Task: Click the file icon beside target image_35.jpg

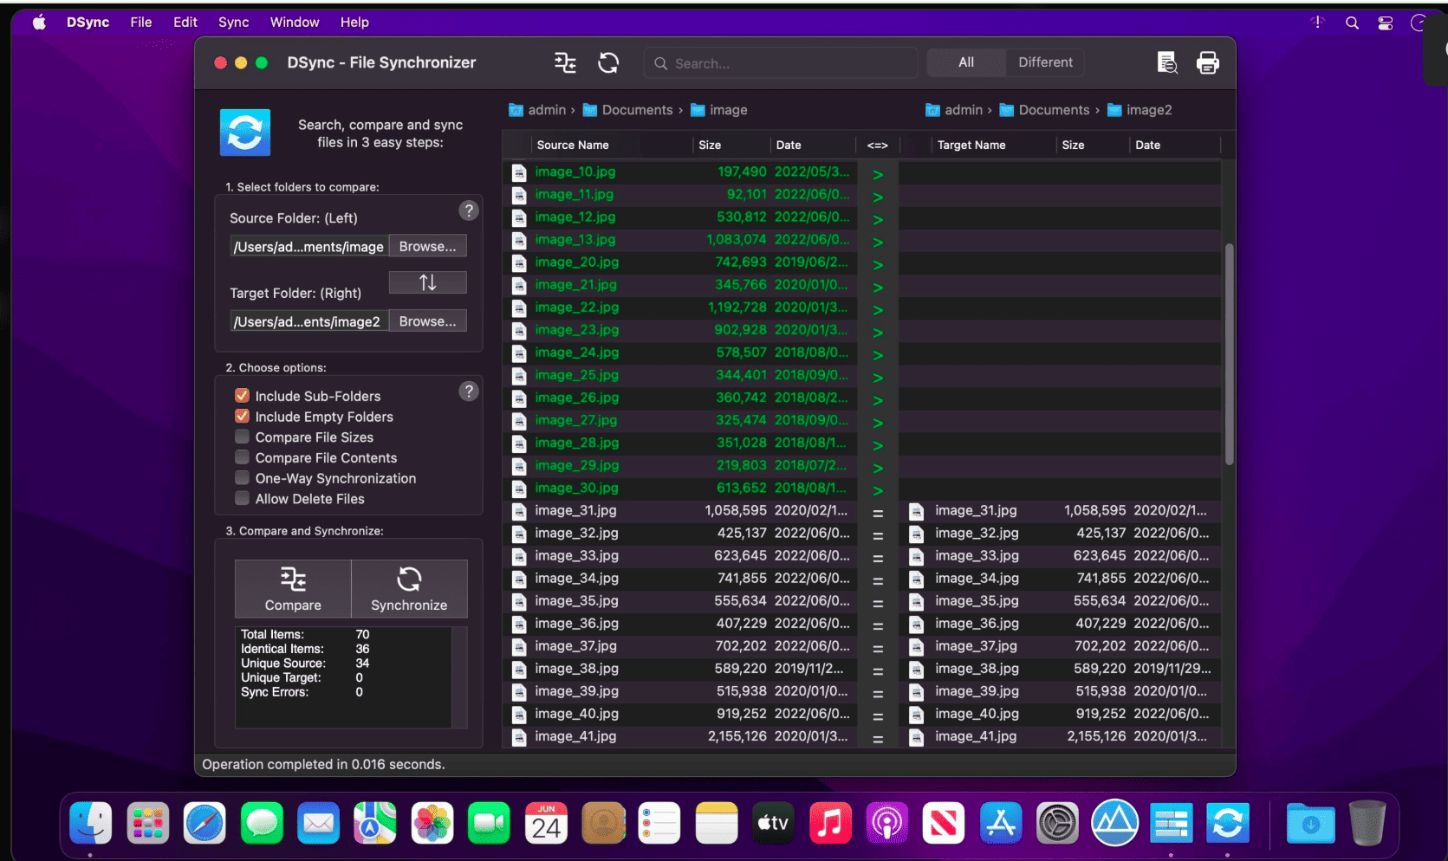Action: tap(916, 602)
